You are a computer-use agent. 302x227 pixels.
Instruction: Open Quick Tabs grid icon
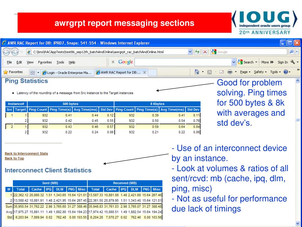pos(32,72)
